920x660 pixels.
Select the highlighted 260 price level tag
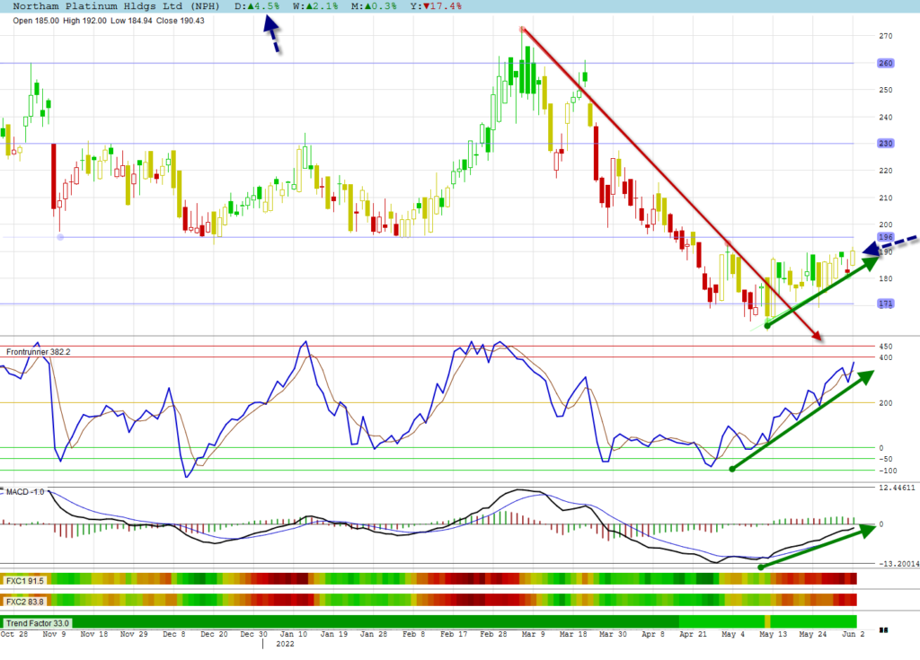[885, 63]
